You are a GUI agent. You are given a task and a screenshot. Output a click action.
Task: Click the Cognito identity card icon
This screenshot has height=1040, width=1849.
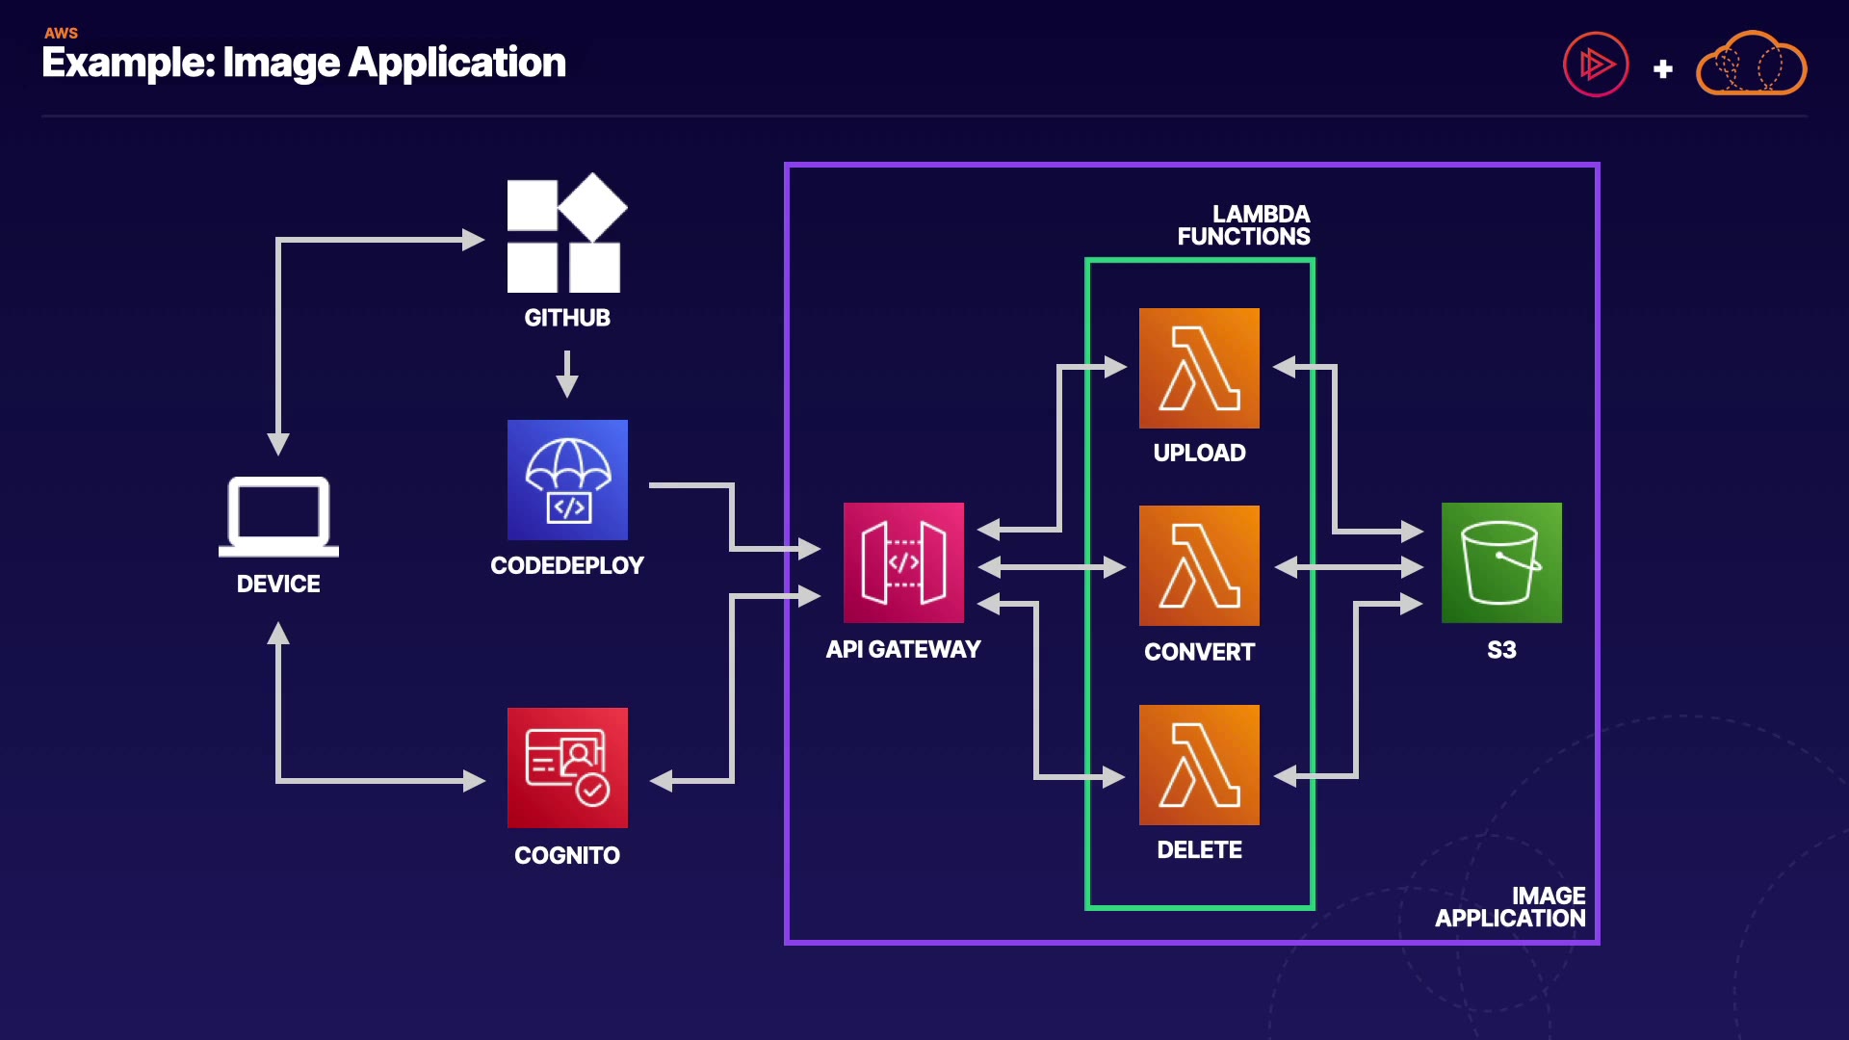coord(567,767)
